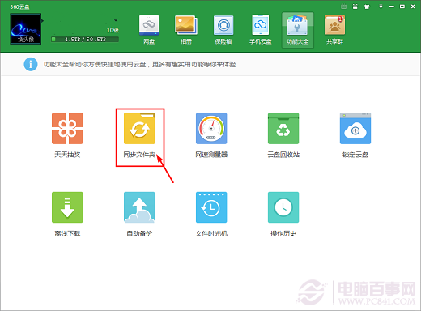
Task: Open the skin shirt icon in title bar
Action: click(x=367, y=6)
